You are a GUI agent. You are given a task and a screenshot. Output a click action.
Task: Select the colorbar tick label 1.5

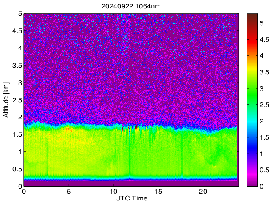[x=265, y=137]
